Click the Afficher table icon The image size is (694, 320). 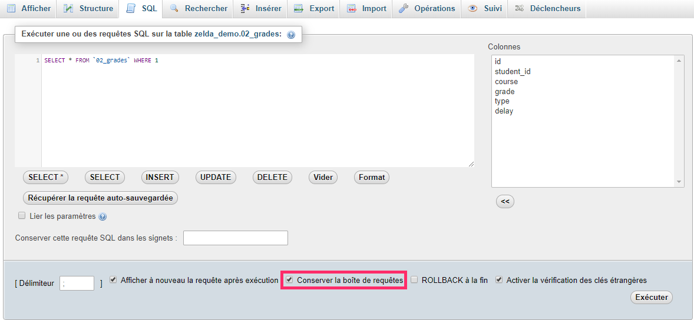click(12, 8)
